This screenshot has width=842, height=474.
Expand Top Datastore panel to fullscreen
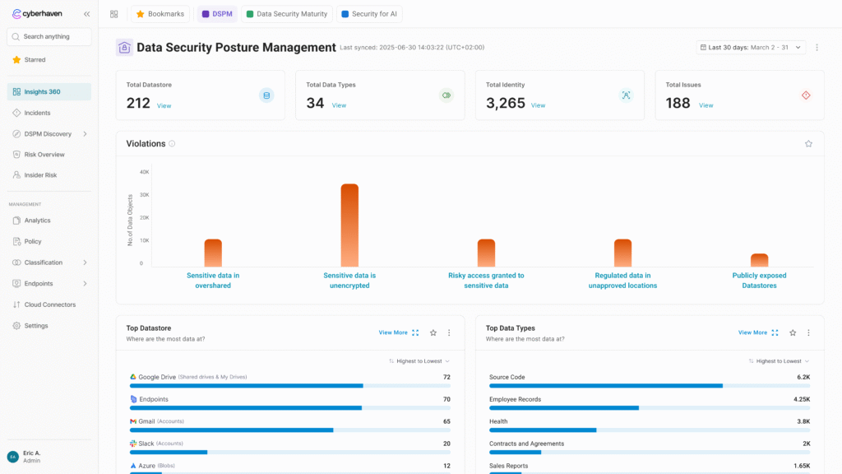point(415,332)
